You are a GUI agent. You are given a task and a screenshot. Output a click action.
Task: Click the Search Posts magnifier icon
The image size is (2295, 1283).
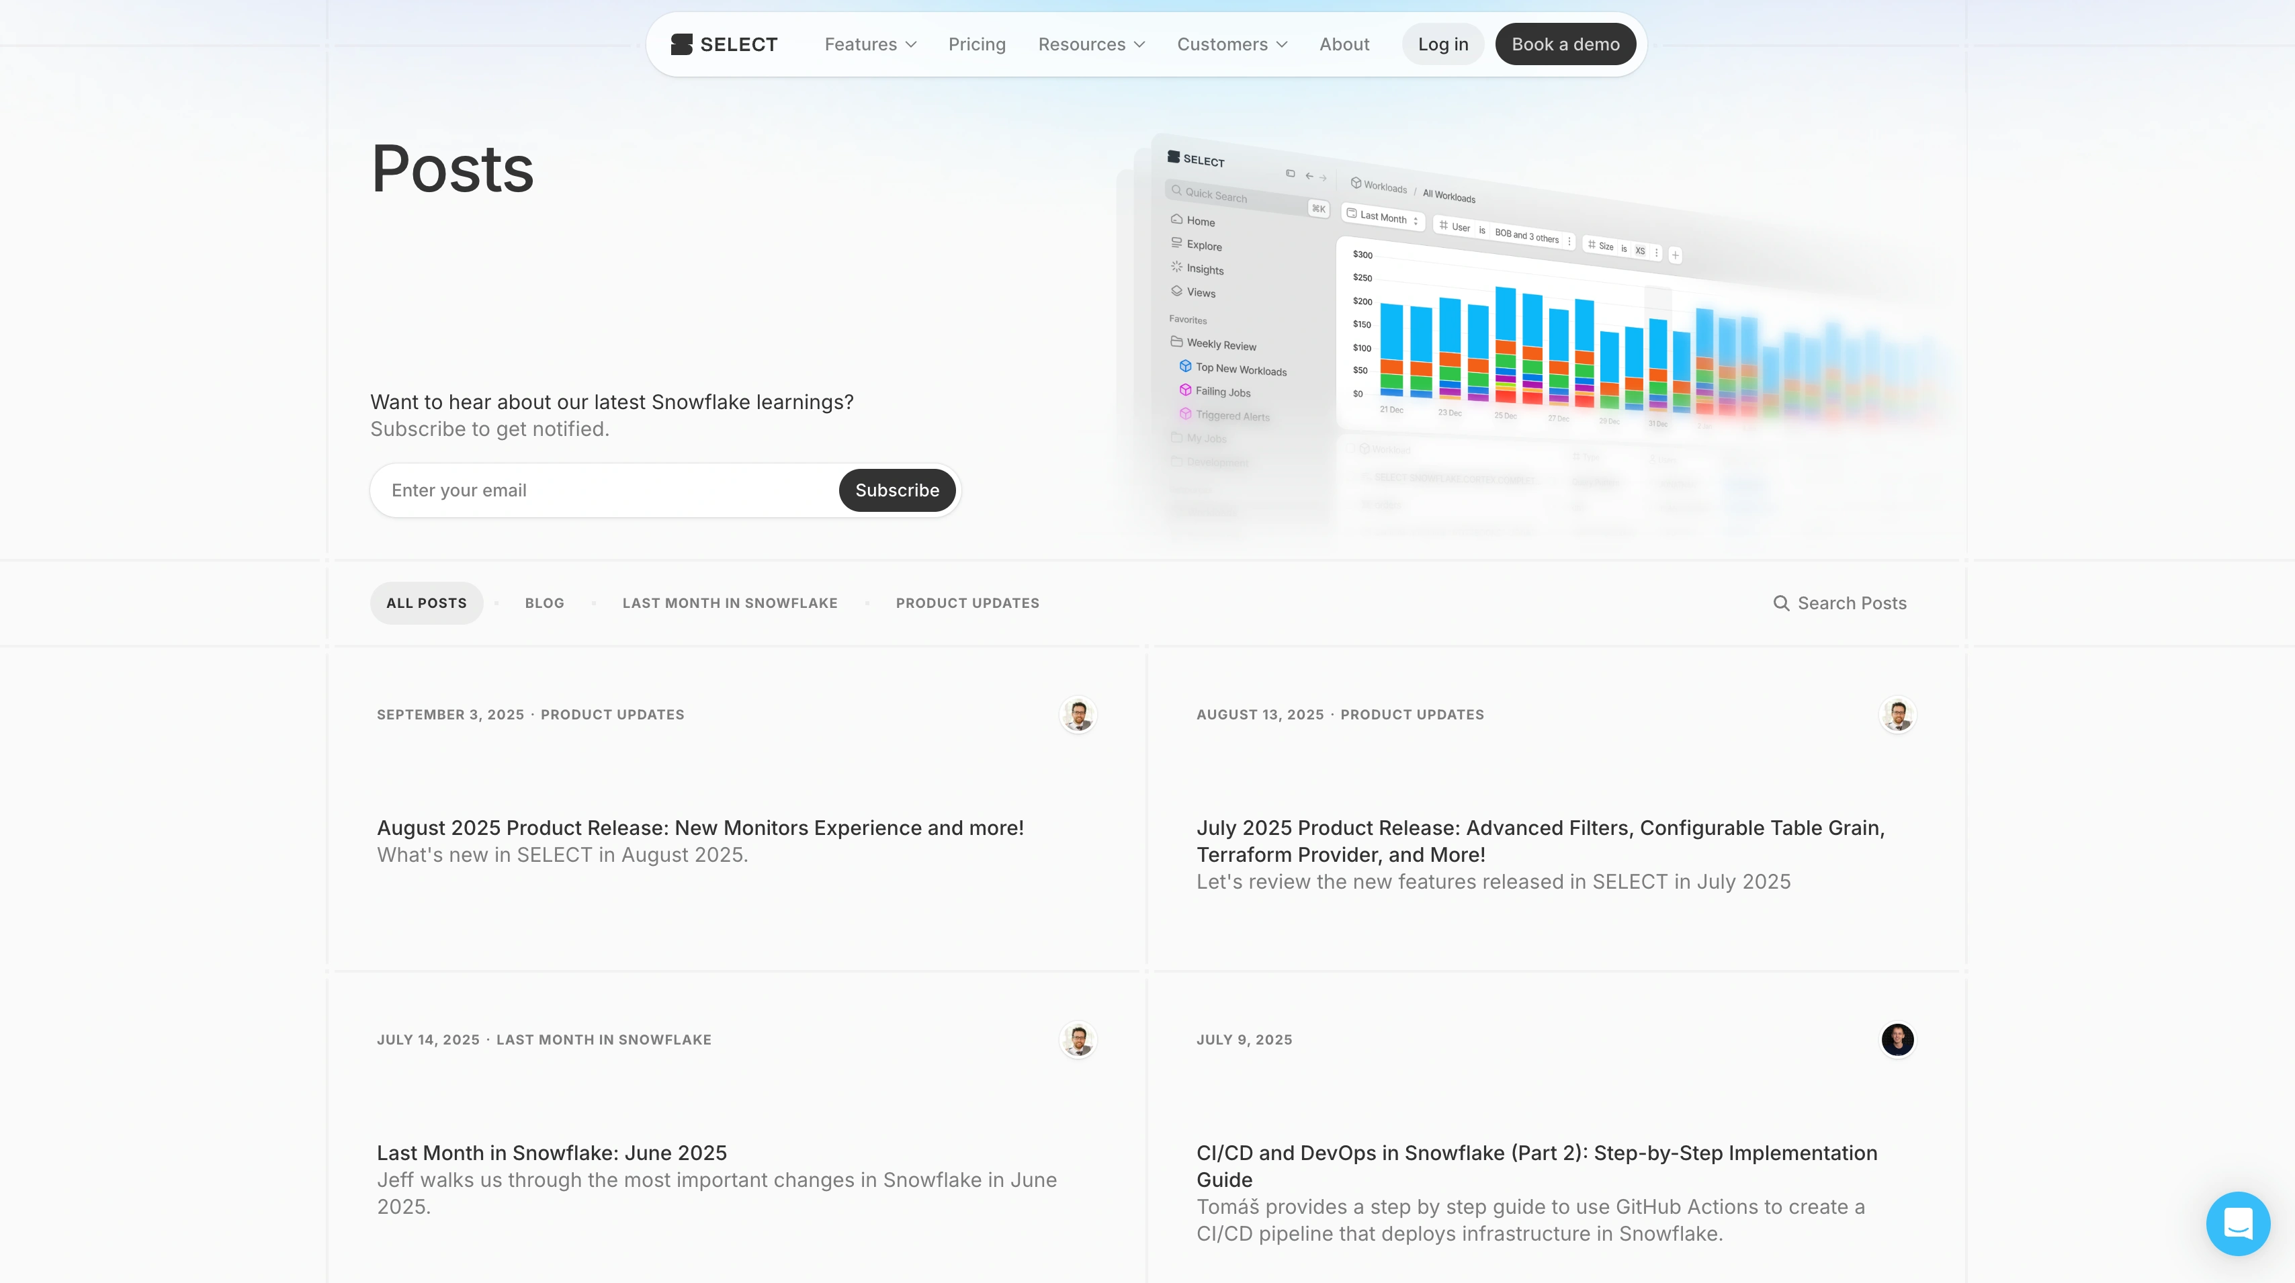tap(1781, 603)
